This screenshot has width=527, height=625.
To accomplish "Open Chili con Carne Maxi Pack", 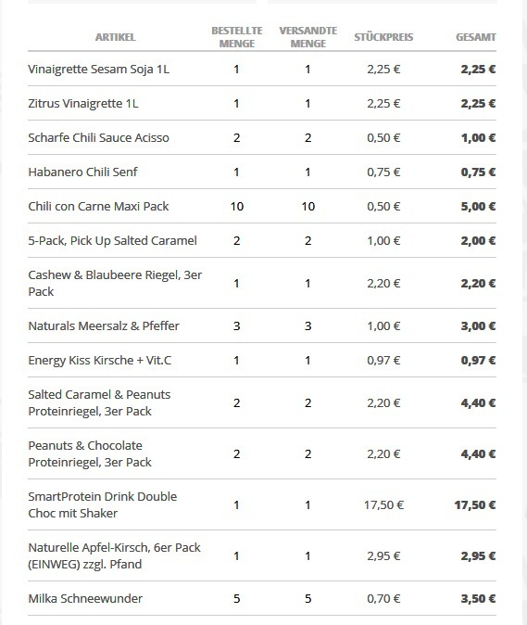I will click(98, 206).
